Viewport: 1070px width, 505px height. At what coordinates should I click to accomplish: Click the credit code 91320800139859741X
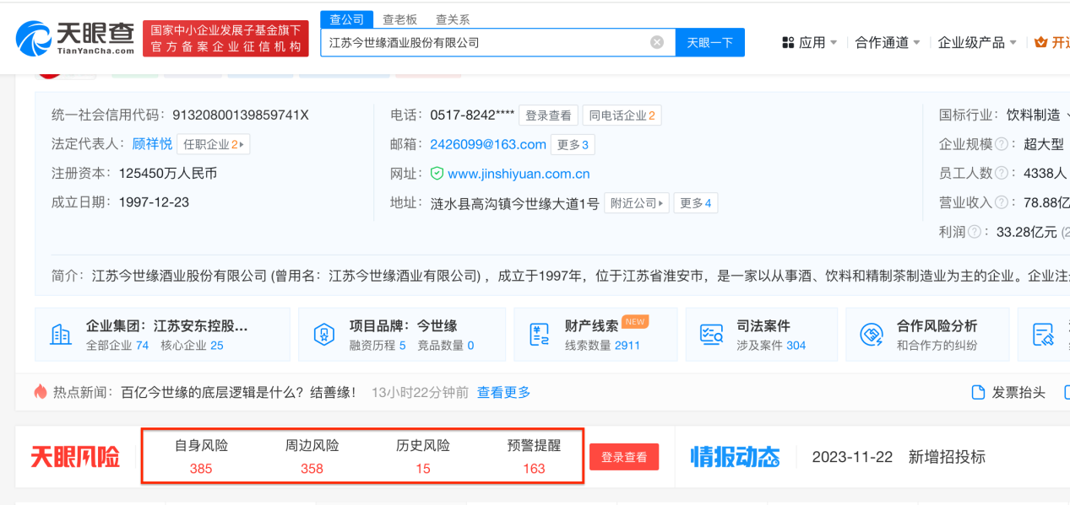241,115
